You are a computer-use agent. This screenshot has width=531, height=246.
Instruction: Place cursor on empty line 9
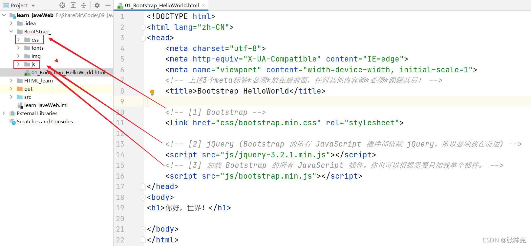(337, 101)
